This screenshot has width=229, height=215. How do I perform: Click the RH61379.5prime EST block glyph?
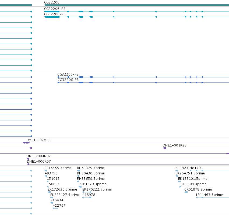coord(79,171)
